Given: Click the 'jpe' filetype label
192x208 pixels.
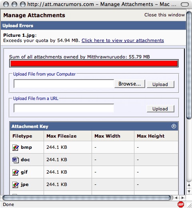Looking at the screenshot, I should click(25, 184).
